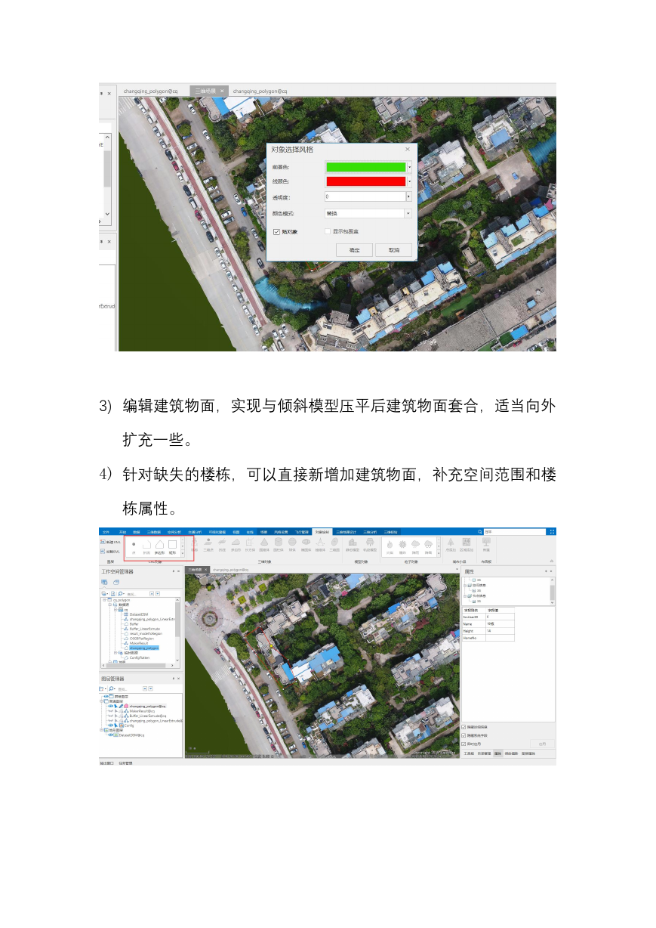Collapse the 数据源 tree node
Image resolution: width=656 pixels, height=928 pixels.
pos(109,605)
